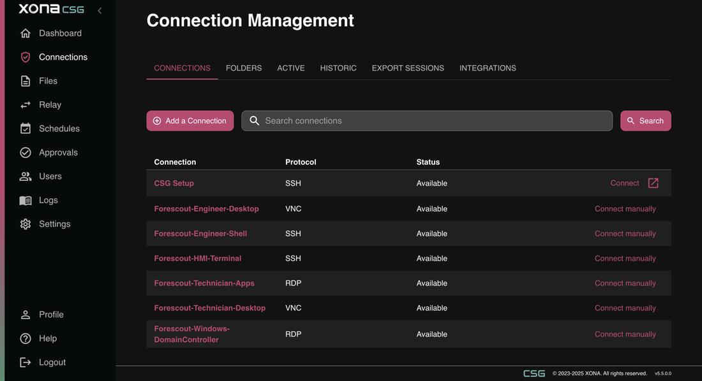Go to the Integrations tab
This screenshot has height=381, width=702.
(x=488, y=68)
